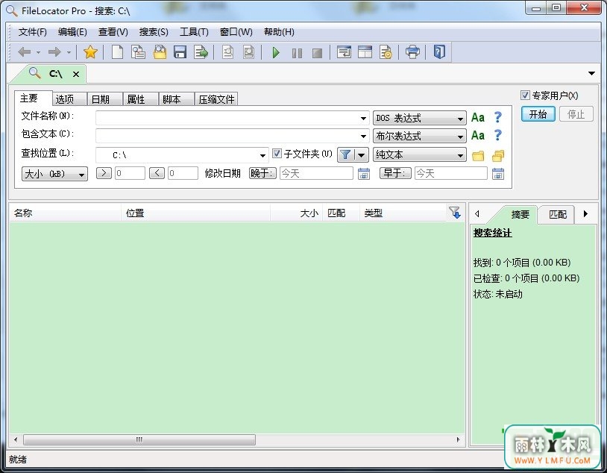This screenshot has width=607, height=473.
Task: Click the forward navigation arrow in toolbar
Action: tap(54, 52)
